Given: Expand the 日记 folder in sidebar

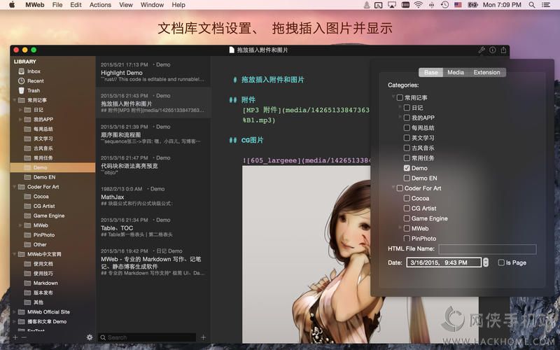Looking at the screenshot, I should click(x=20, y=110).
